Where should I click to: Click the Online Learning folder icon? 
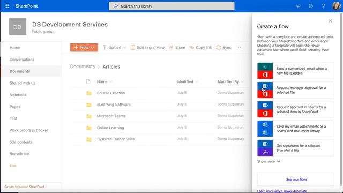(x=89, y=128)
